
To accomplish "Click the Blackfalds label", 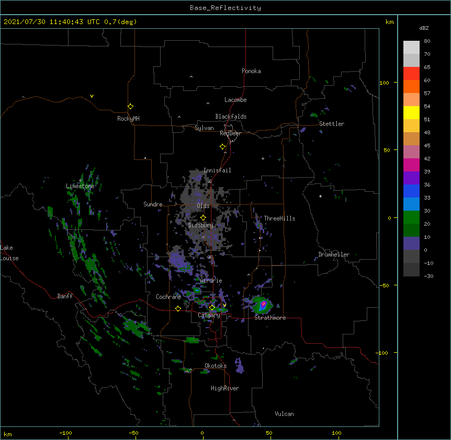I will click(x=231, y=117).
